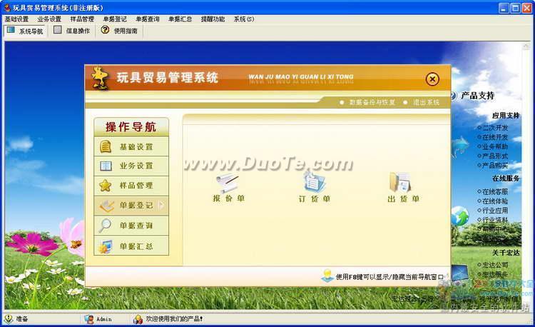Click the 数据备份与恢复 link

tap(372, 102)
